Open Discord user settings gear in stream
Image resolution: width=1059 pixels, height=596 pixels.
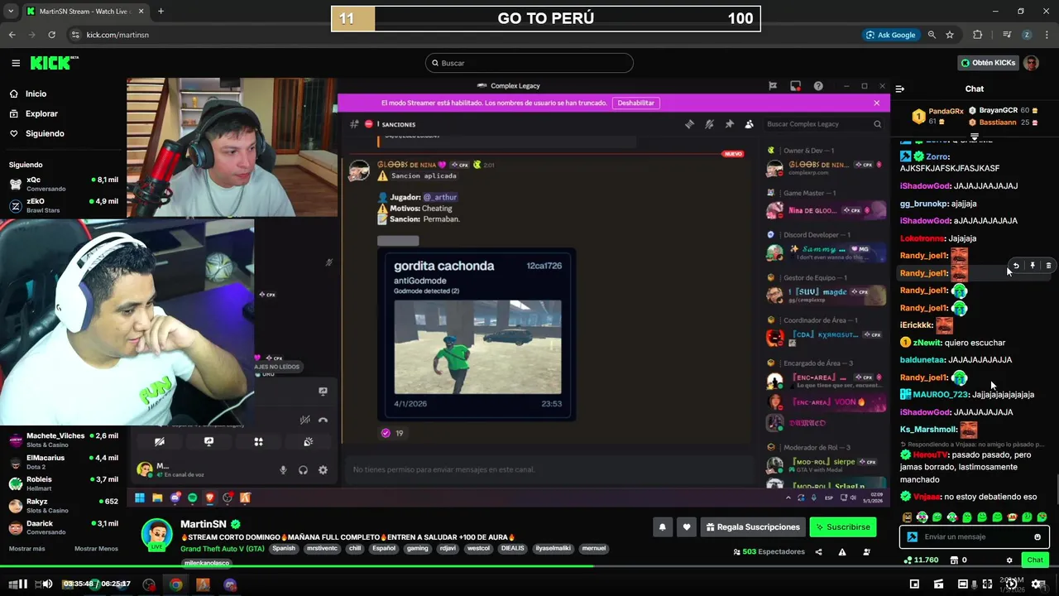(x=323, y=470)
